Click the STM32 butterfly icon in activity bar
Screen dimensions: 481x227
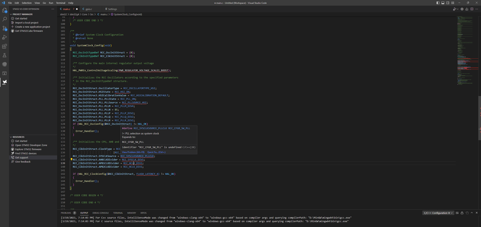click(x=4, y=82)
